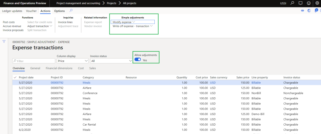Click the NonBill line property cell

pyautogui.click(x=256, y=93)
